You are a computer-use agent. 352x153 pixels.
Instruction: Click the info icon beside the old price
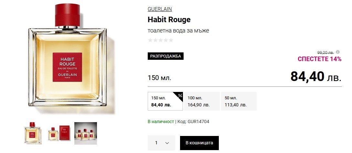tap(338, 52)
